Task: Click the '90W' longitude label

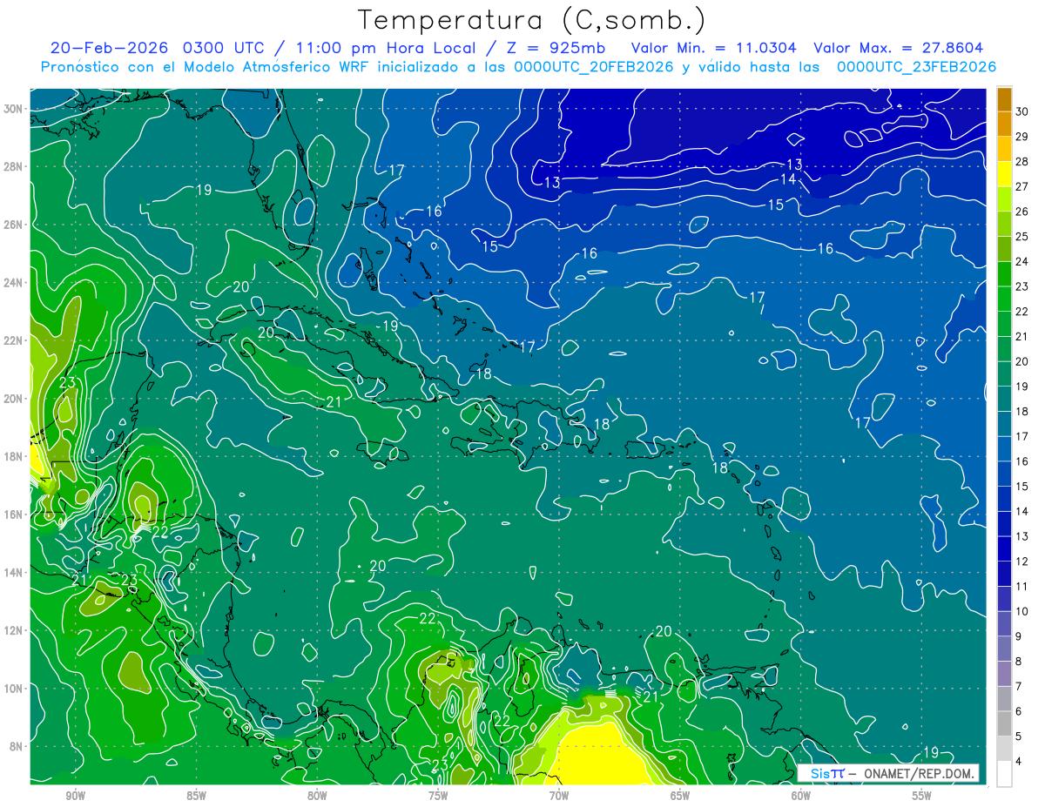Action: point(76,796)
